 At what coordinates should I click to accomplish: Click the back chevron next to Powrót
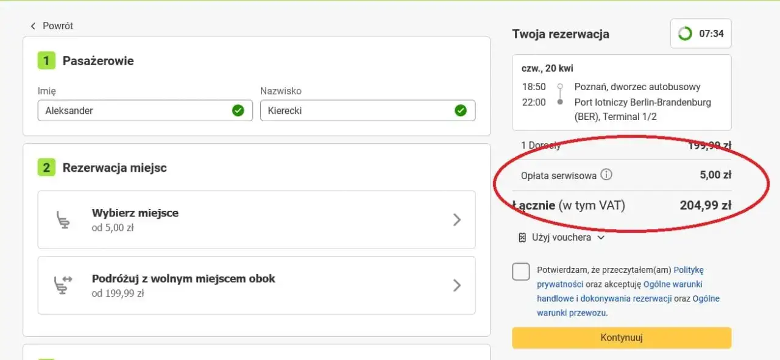tap(32, 26)
